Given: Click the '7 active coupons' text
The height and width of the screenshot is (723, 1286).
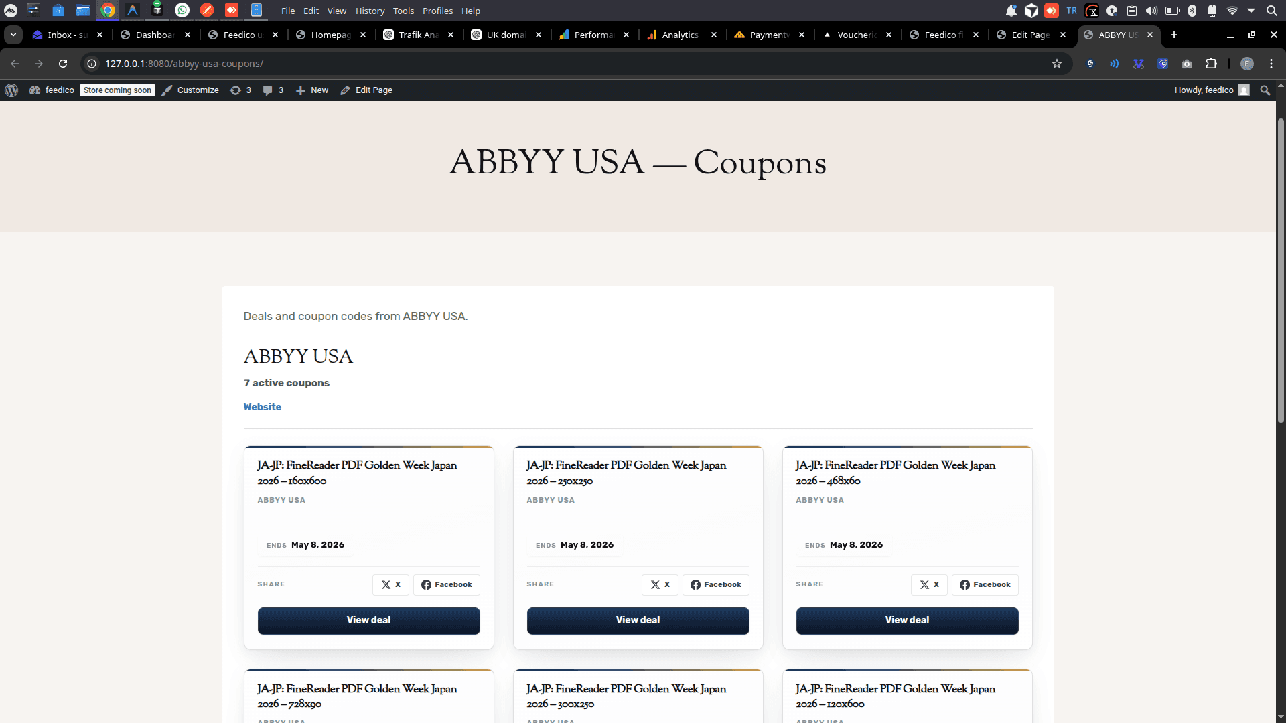Looking at the screenshot, I should tap(287, 383).
